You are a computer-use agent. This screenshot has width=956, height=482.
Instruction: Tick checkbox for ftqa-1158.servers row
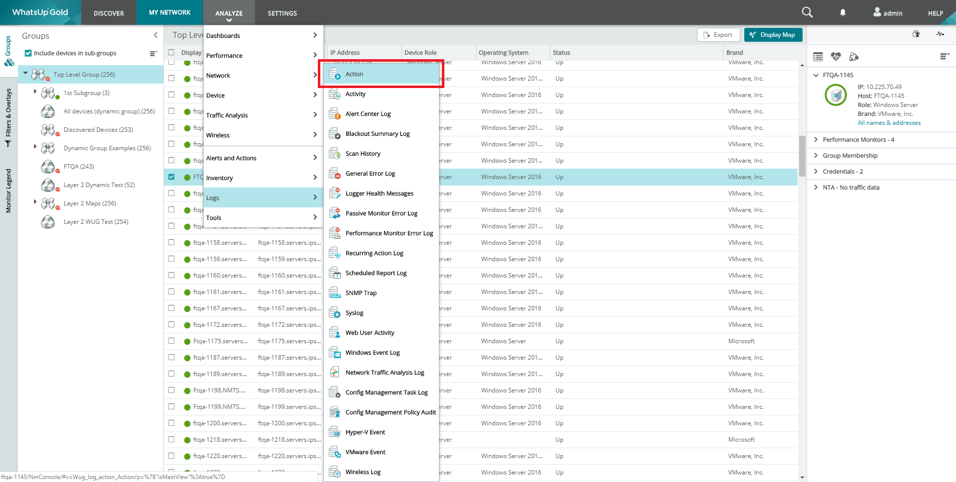click(171, 242)
